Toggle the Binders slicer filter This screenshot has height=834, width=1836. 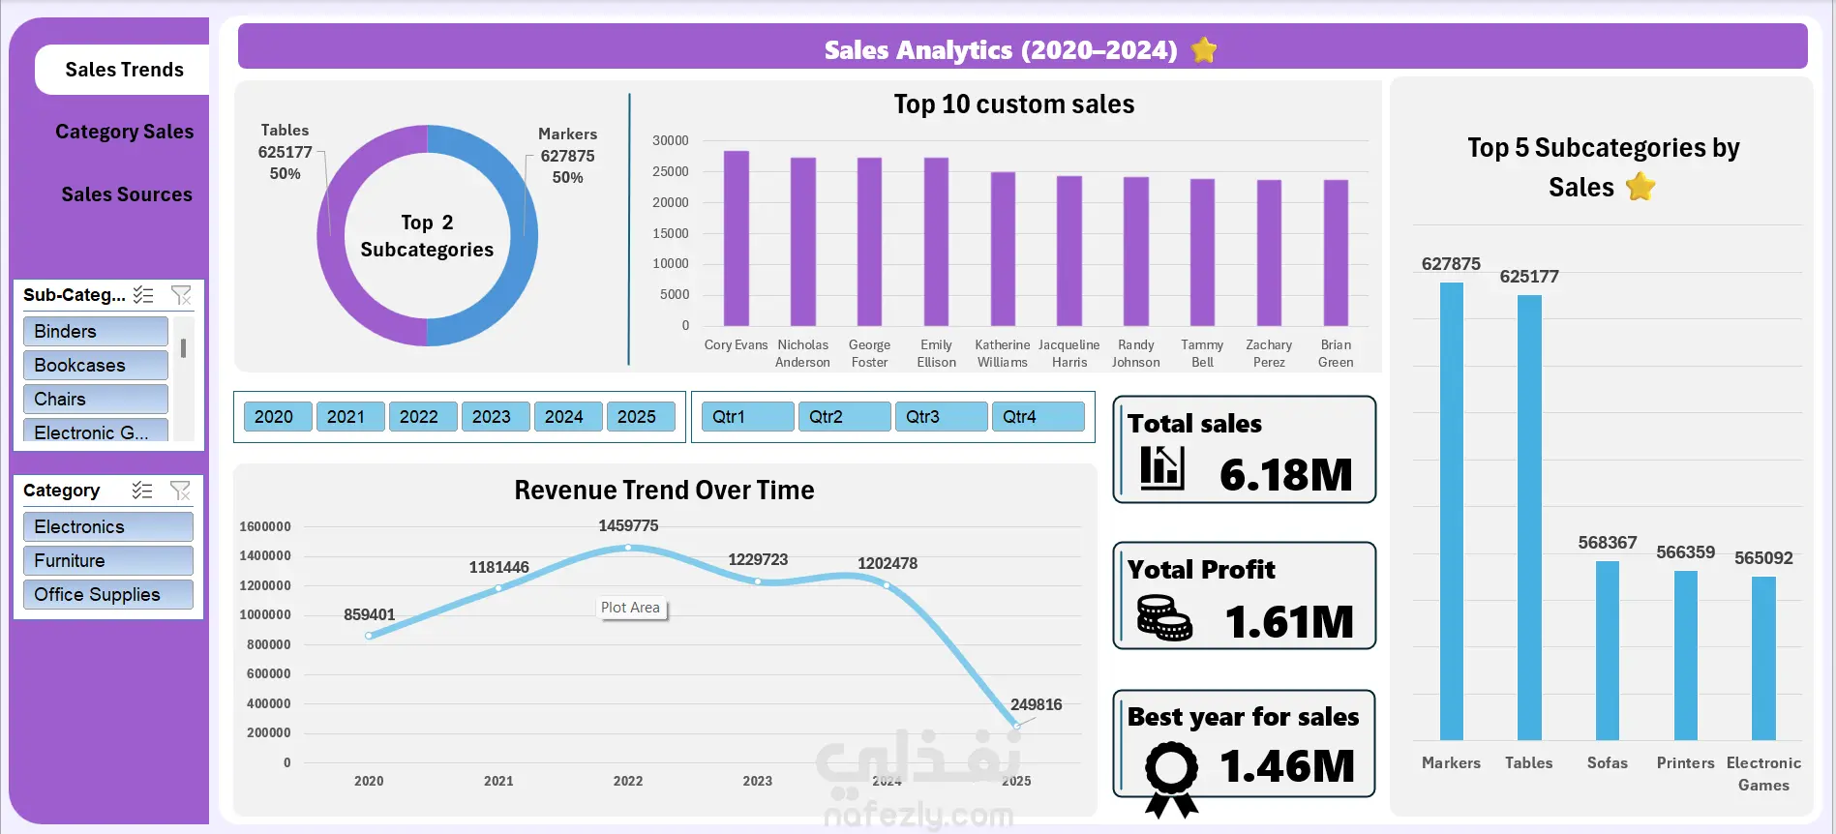96,331
